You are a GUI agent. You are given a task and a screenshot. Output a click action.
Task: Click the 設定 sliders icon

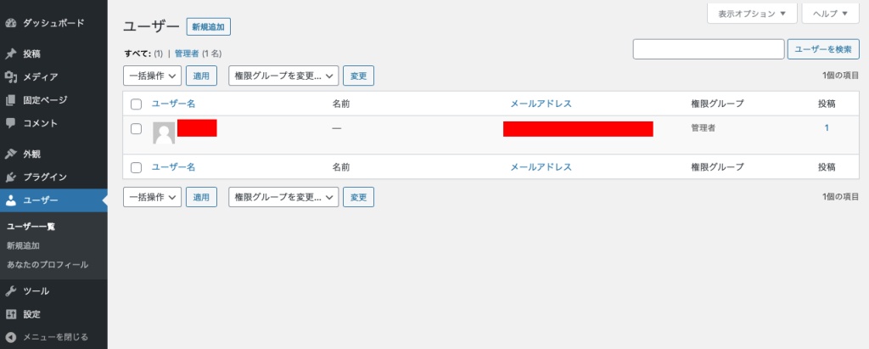(10, 314)
